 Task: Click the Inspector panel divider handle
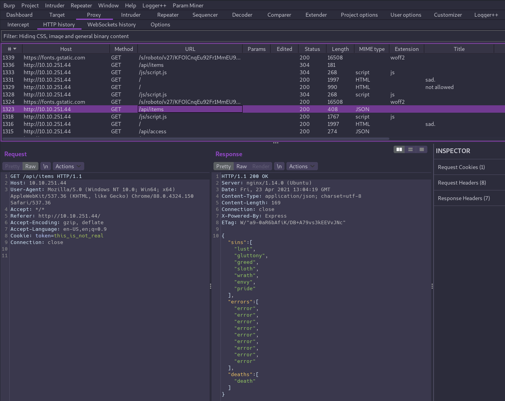pos(432,286)
